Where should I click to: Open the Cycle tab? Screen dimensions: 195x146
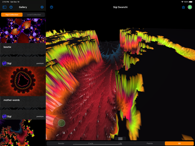[91, 144]
